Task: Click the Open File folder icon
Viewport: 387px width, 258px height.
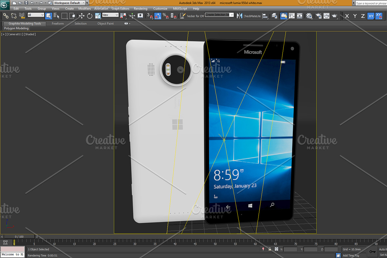Action: pos(20,3)
